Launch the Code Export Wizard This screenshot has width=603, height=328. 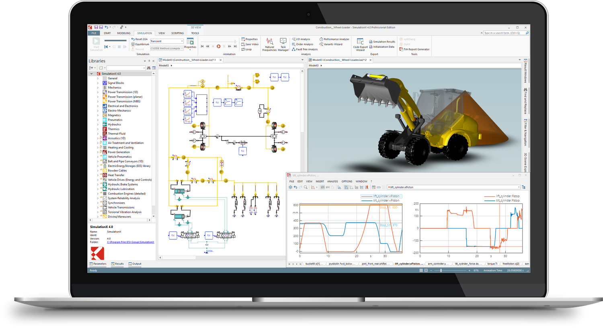pyautogui.click(x=360, y=42)
